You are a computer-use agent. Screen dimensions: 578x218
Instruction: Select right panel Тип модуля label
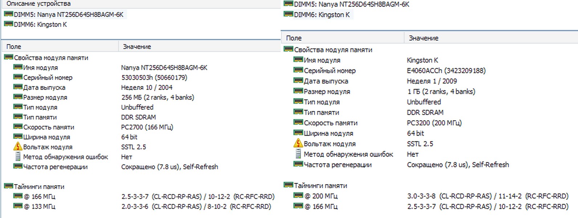[x=322, y=102]
